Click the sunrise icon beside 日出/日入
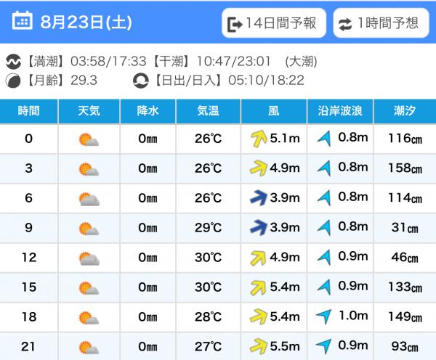The width and height of the screenshot is (436, 360). [141, 81]
